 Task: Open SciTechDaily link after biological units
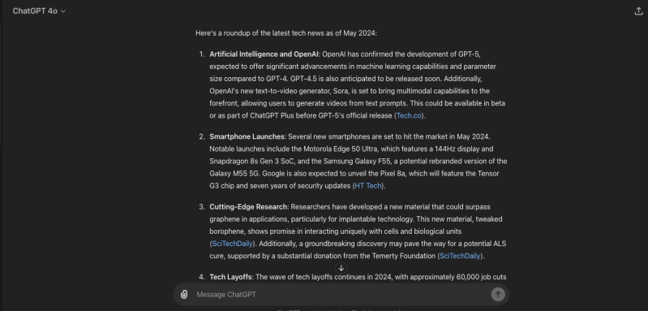coord(232,244)
